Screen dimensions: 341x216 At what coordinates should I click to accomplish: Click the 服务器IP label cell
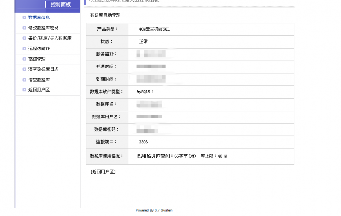[x=107, y=54]
